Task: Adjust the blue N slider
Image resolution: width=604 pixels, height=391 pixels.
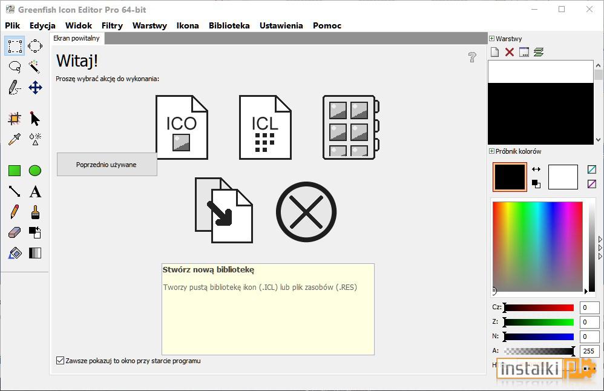Action: point(539,337)
